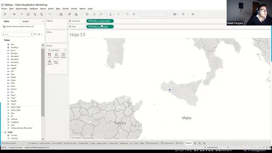Select the Longitude field in Tablas
This screenshot has height=153, width=272.
click(15, 122)
